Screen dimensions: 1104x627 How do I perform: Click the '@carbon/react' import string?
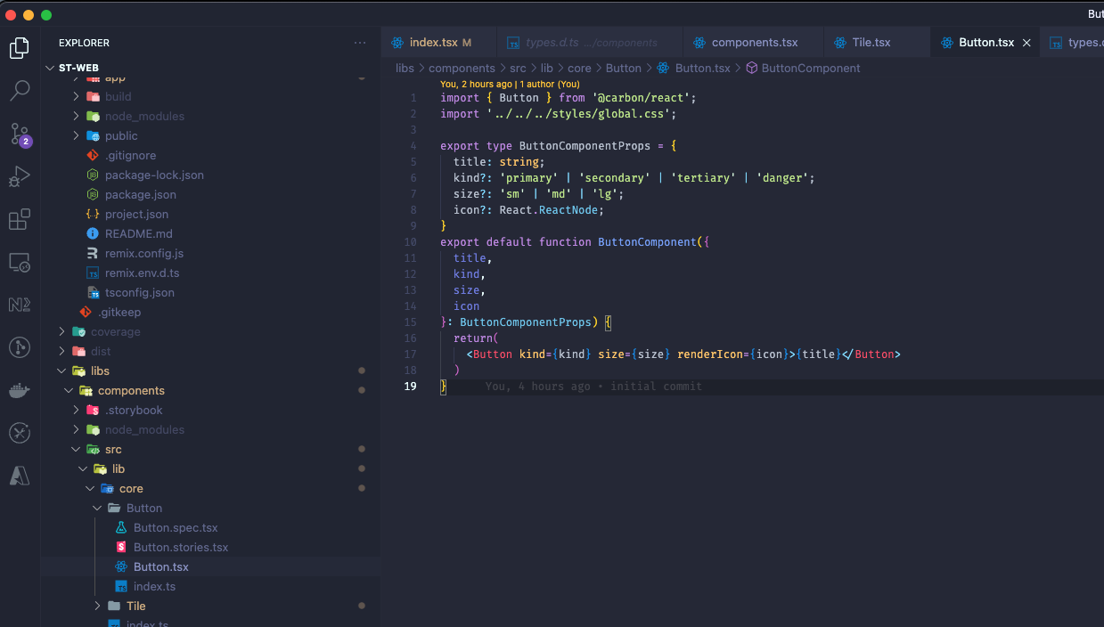click(x=641, y=98)
